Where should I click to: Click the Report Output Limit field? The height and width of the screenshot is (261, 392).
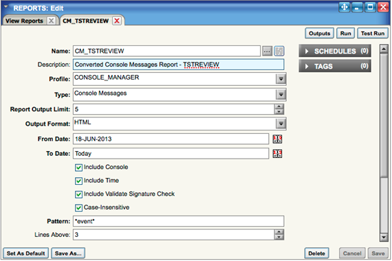174,109
